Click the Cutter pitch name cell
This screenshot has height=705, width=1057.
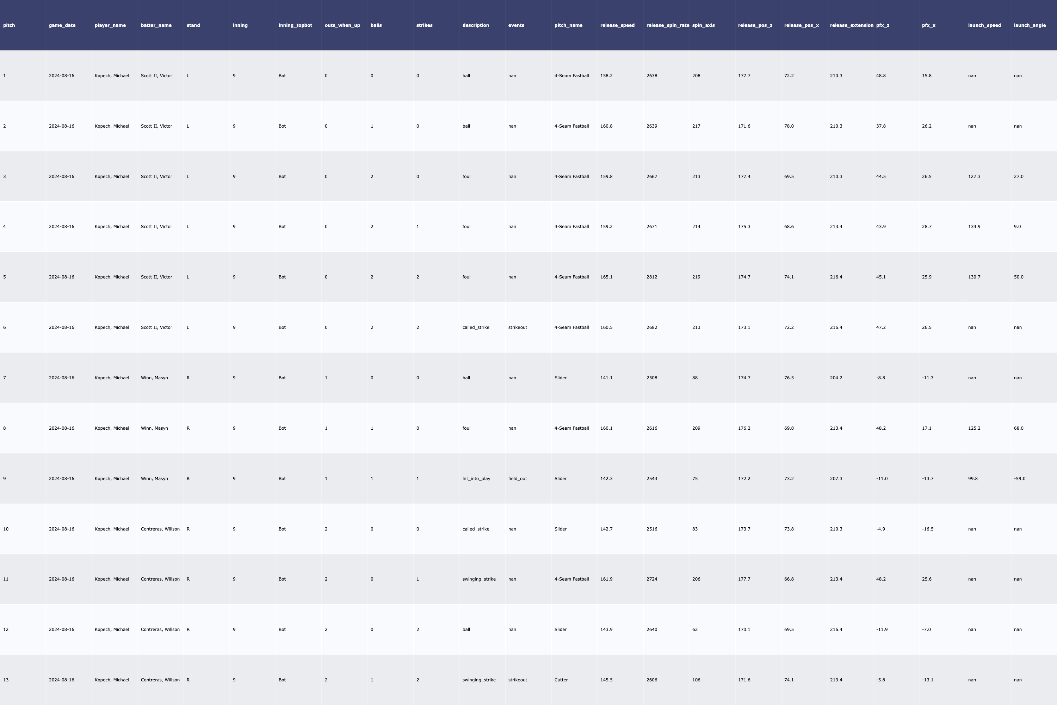click(561, 680)
